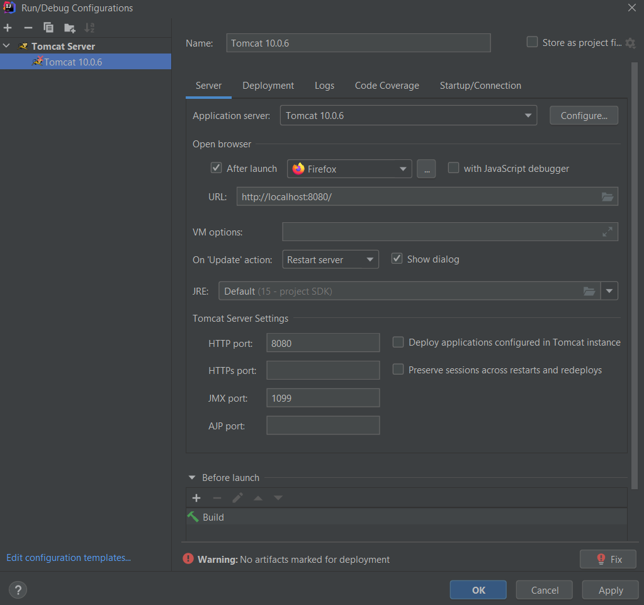Close the Run/Debug Configurations dialog
The image size is (644, 605).
631,8
